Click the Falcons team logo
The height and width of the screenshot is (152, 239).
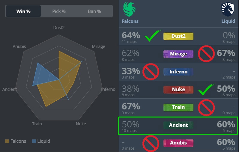129,9
